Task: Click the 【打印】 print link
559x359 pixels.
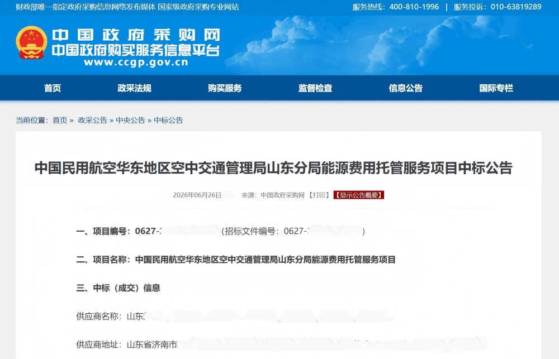Action: (319, 195)
